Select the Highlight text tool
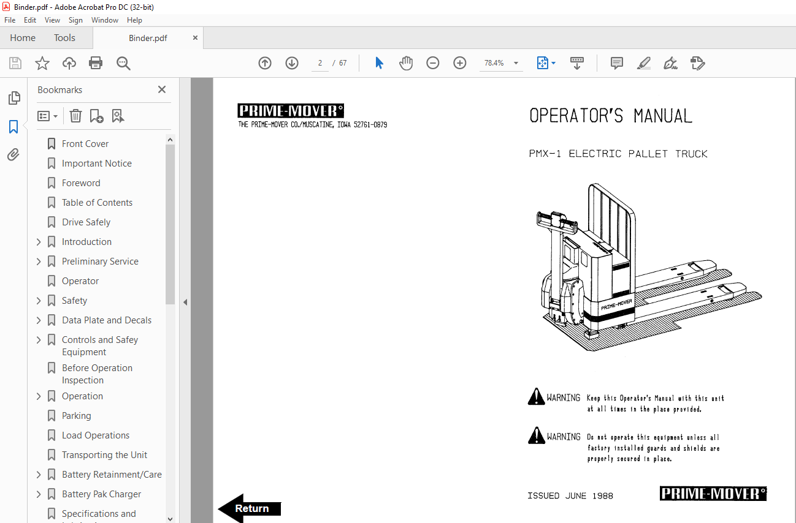Viewport: 796px width, 523px height. click(644, 63)
